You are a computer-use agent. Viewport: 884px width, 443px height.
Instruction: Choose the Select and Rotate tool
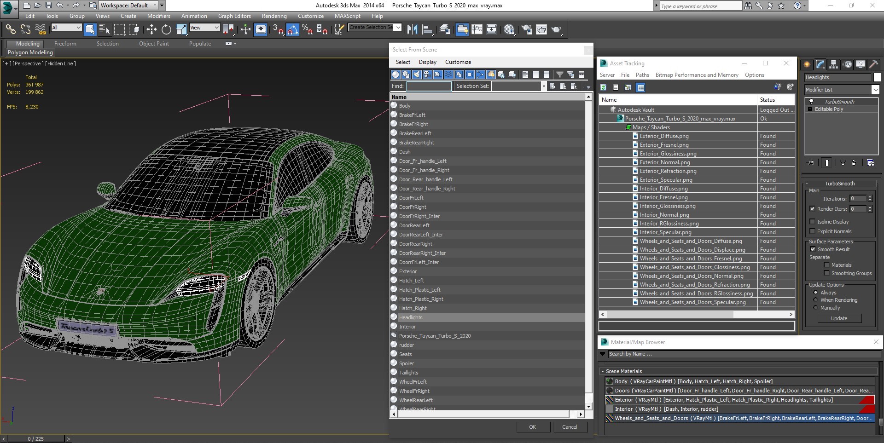click(x=166, y=29)
